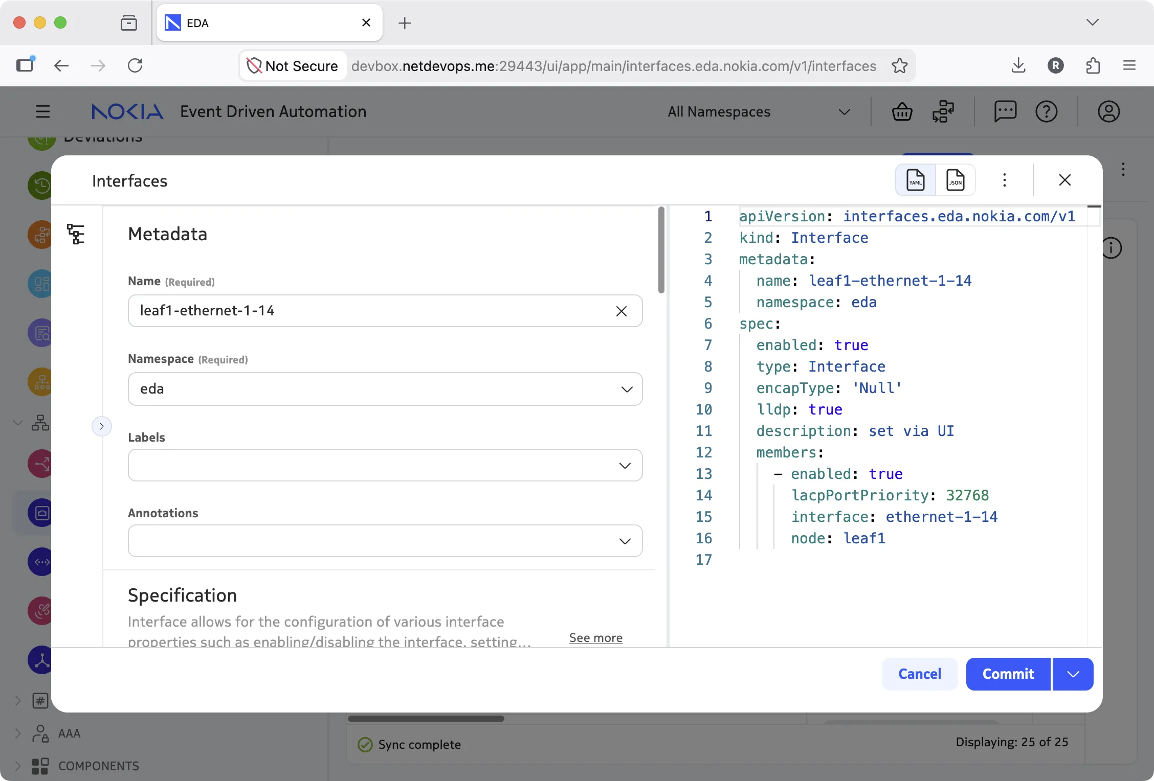Bookmark this page with the star
This screenshot has width=1154, height=781.
pos(899,66)
